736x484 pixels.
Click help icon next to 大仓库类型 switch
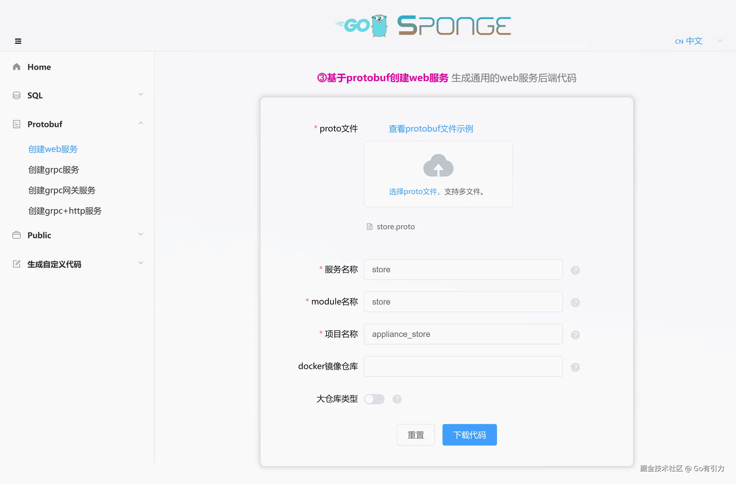click(x=397, y=399)
